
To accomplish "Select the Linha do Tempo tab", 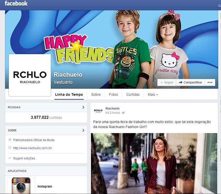I will 69,95.
